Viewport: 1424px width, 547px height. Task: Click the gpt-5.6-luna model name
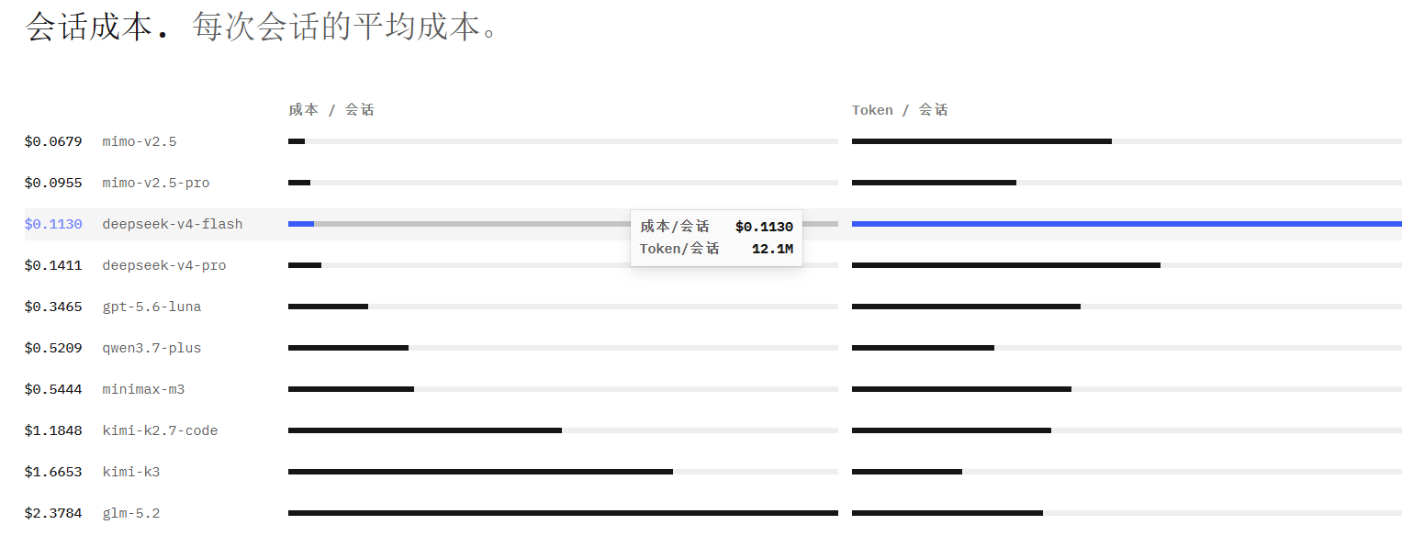151,307
